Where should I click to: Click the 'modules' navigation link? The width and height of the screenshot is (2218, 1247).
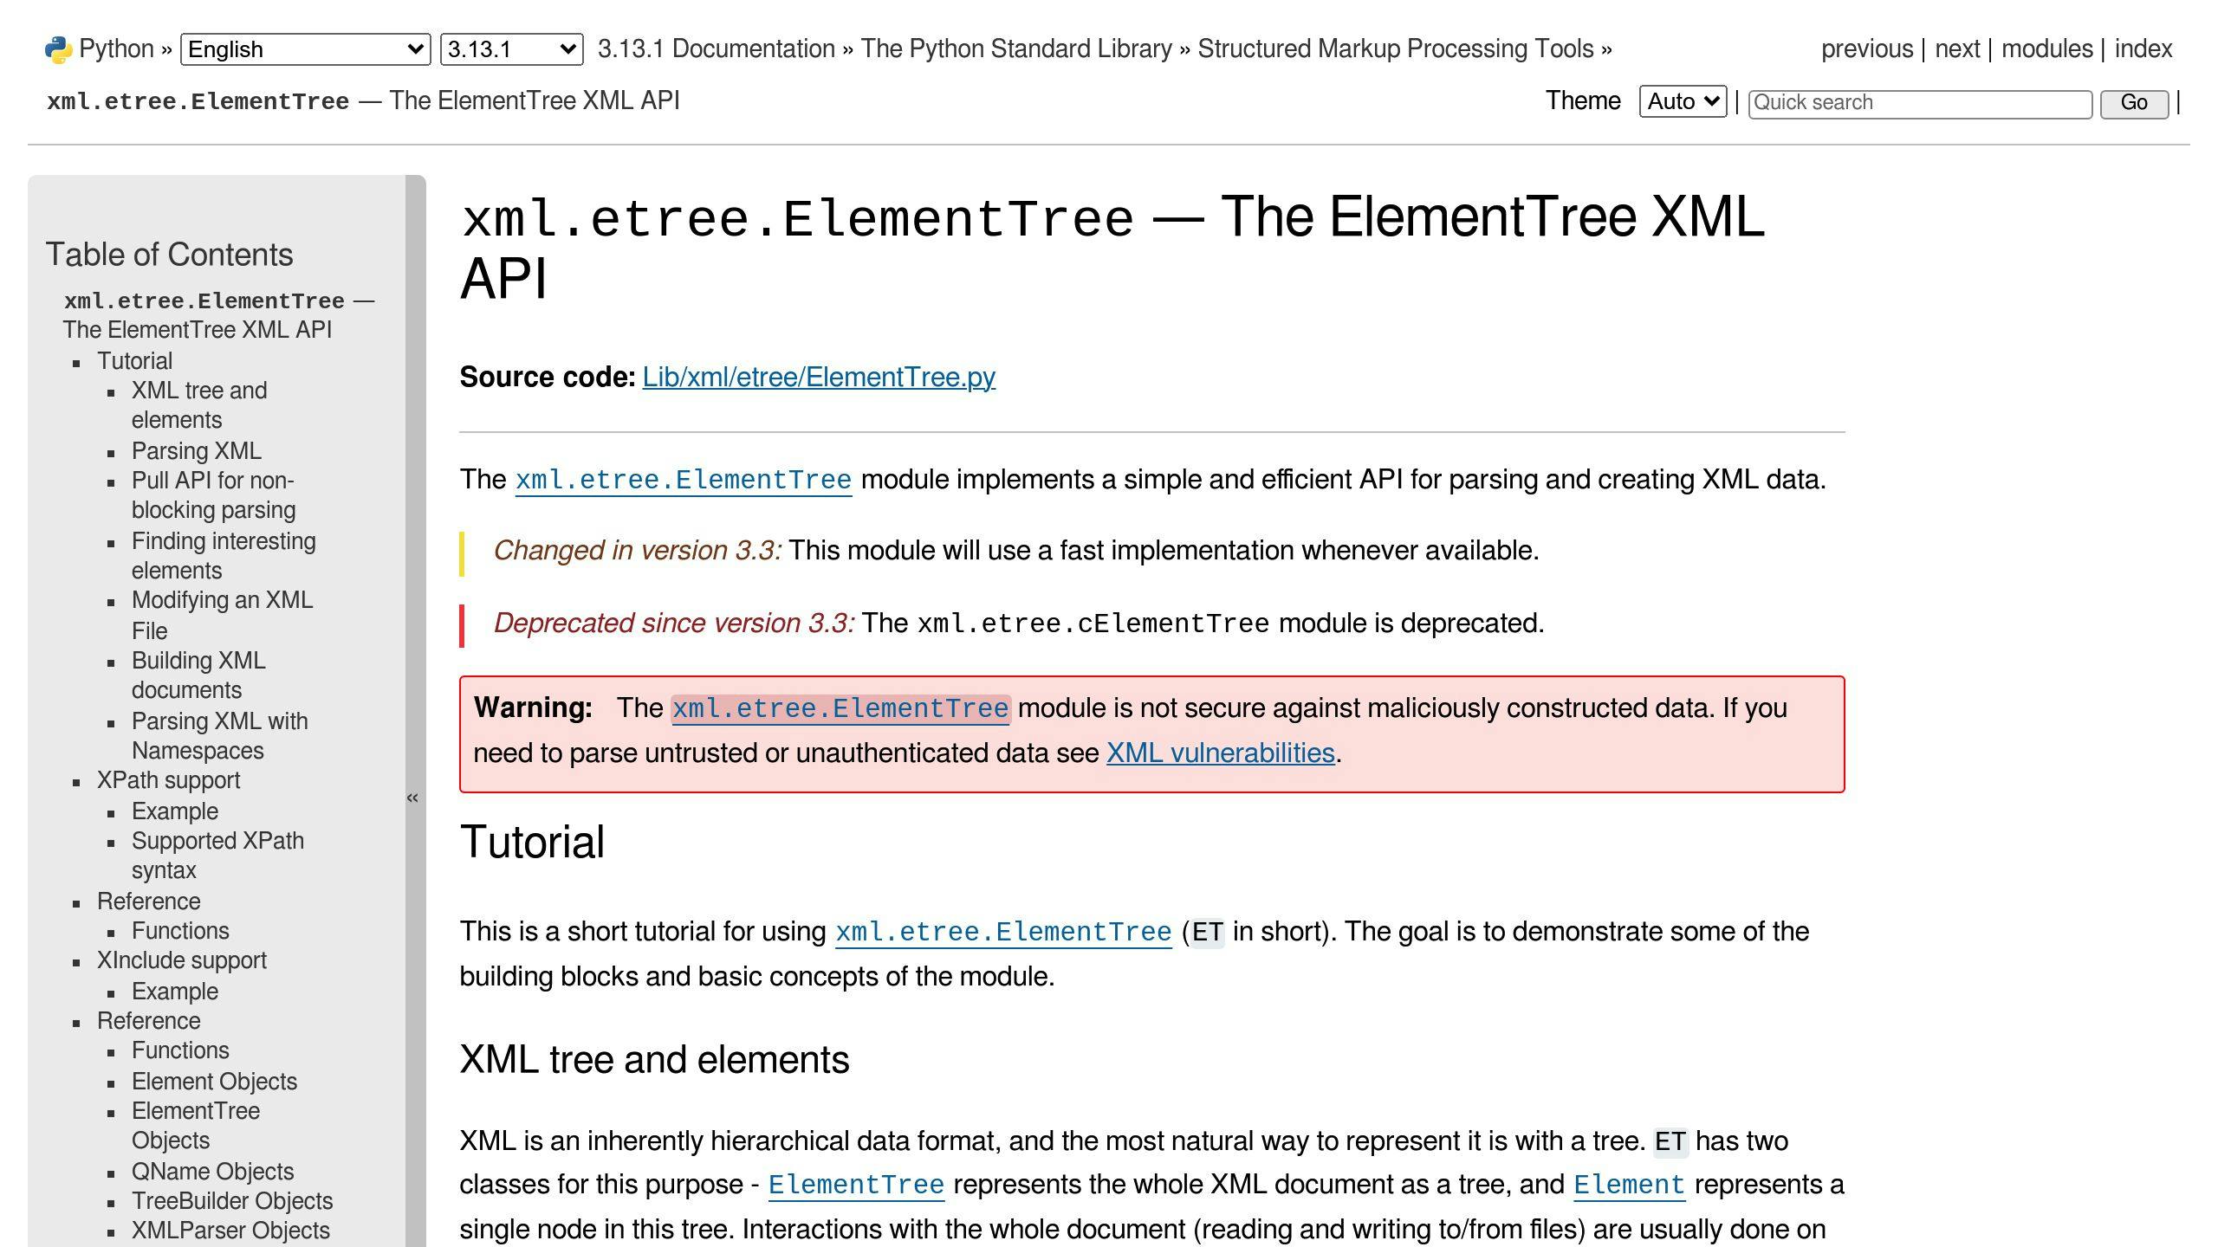pyautogui.click(x=2049, y=48)
